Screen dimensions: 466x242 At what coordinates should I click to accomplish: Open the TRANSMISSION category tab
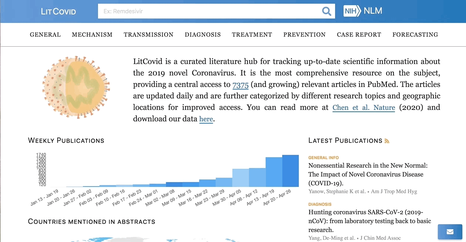(148, 34)
